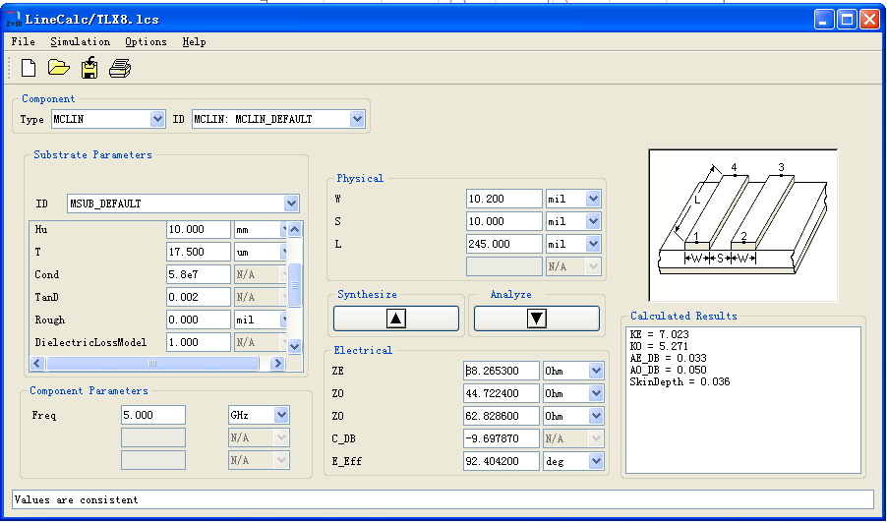The image size is (887, 523).
Task: Click the Synthesize up-arrow button
Action: 396,319
